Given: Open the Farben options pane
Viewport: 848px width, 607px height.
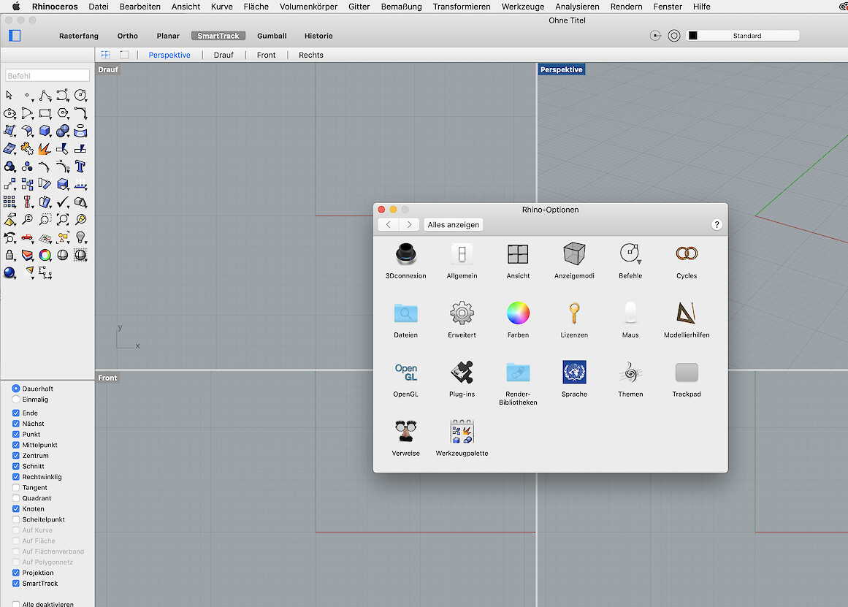Looking at the screenshot, I should click(518, 320).
